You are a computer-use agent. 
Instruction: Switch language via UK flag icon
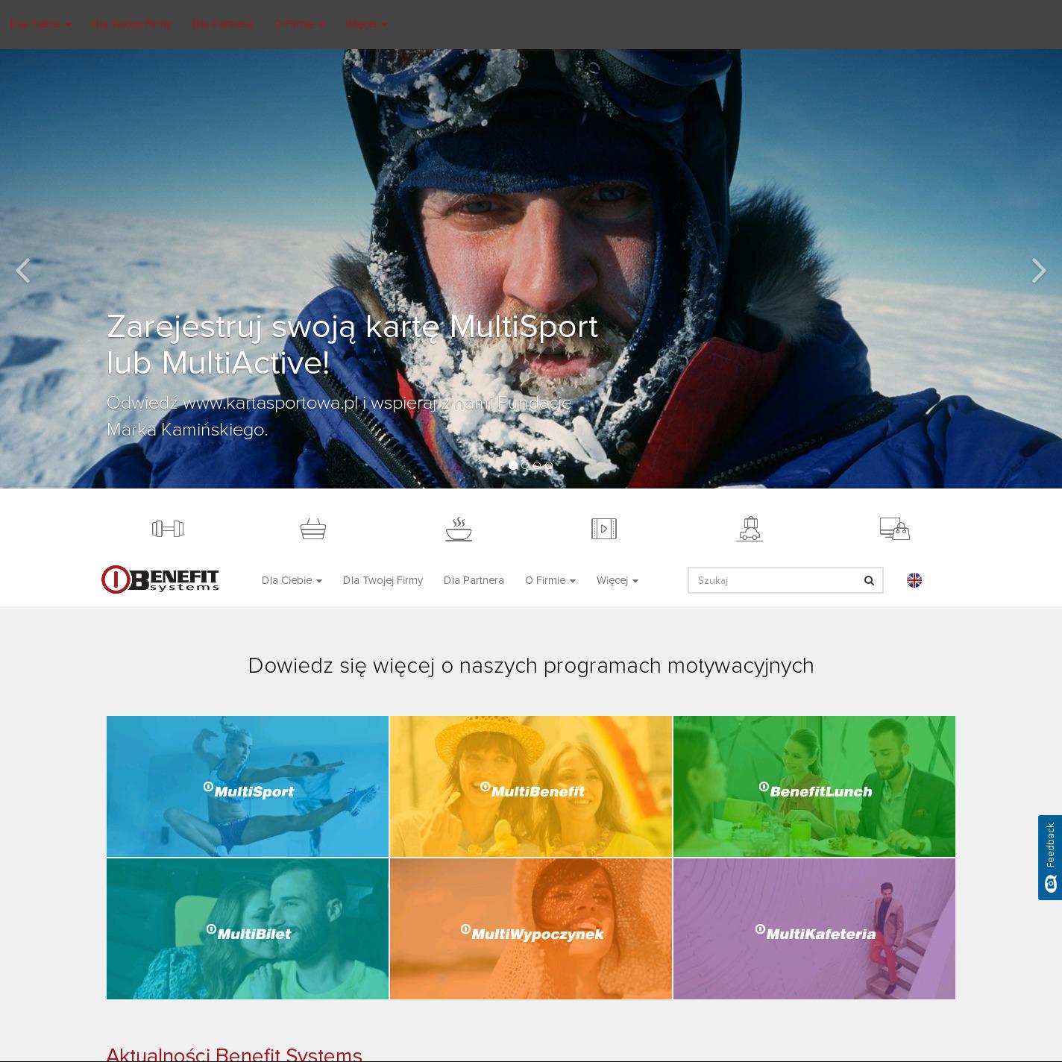pyautogui.click(x=914, y=580)
